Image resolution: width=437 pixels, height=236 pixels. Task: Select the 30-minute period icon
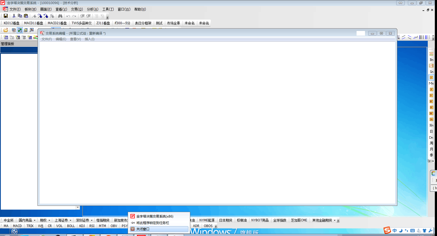click(431, 113)
